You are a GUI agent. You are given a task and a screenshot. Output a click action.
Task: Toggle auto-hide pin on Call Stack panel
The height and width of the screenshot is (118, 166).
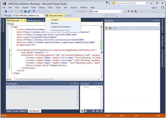click(99, 84)
